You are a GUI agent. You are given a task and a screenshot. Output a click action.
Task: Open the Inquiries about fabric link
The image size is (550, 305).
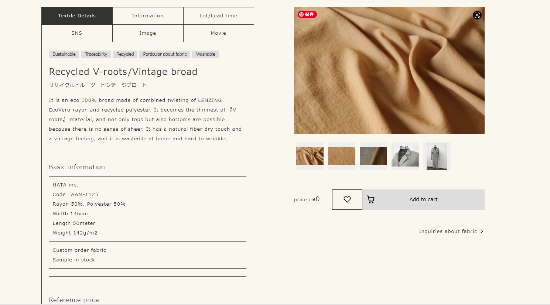click(x=448, y=232)
